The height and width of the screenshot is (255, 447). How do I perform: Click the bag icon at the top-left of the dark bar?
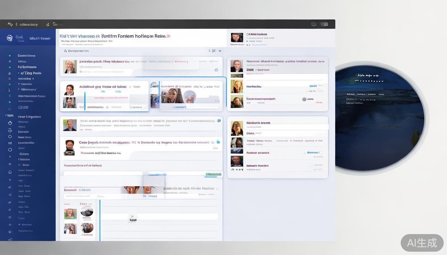click(10, 24)
